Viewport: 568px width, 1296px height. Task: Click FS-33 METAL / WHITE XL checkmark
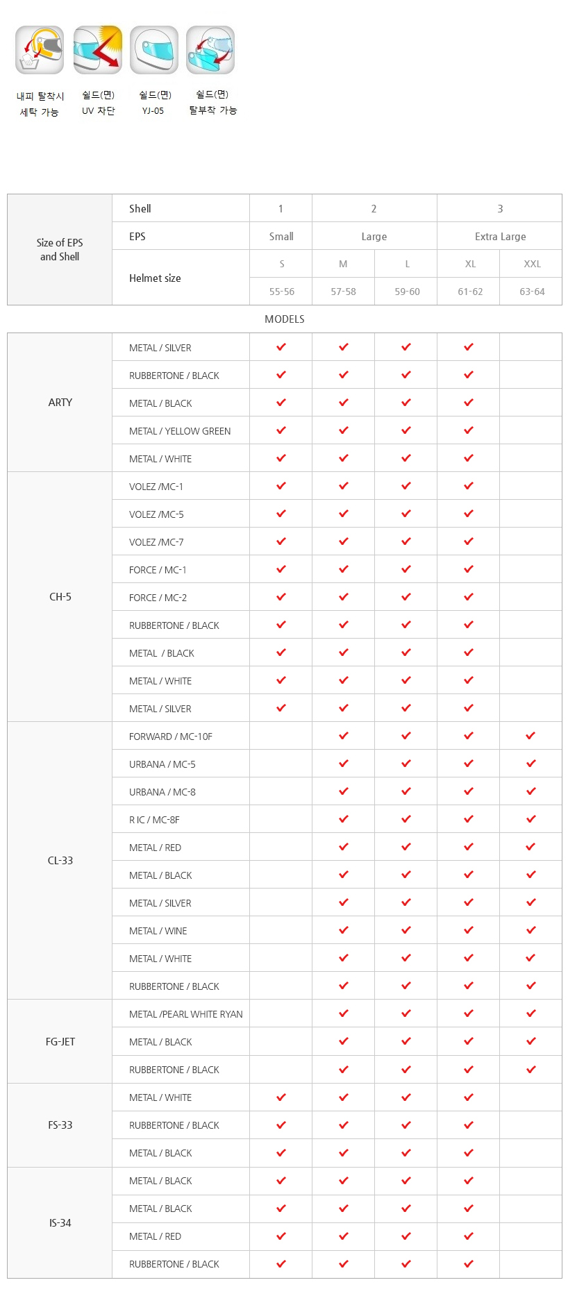tap(469, 1097)
